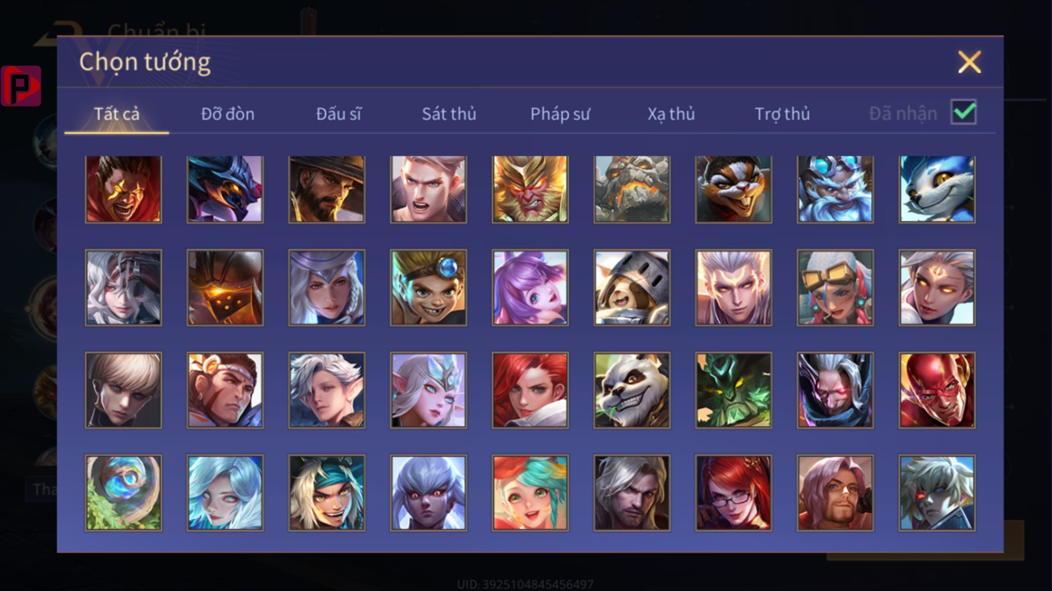This screenshot has width=1052, height=591.
Task: Select the red-masked Flash hero portrait
Action: (x=937, y=390)
